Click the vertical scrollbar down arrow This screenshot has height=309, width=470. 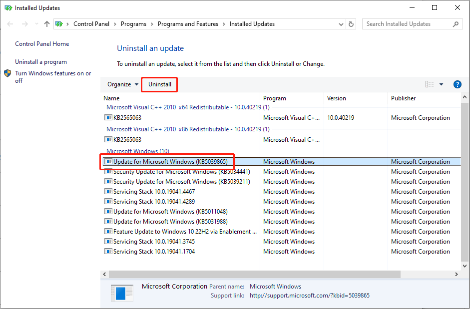tap(465, 266)
